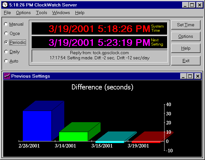Click the magenta Next Setting time display
This screenshot has width=205, height=160.
click(x=99, y=42)
